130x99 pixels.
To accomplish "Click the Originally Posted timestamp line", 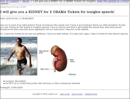I will [13, 7].
